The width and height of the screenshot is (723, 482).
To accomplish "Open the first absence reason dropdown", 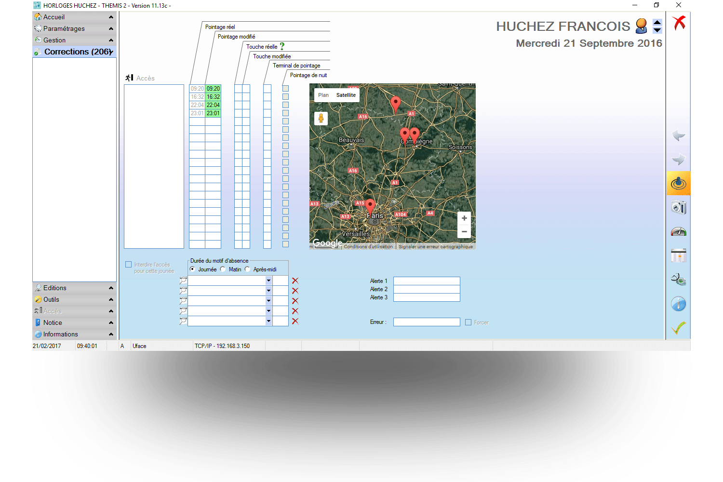I will tap(268, 280).
